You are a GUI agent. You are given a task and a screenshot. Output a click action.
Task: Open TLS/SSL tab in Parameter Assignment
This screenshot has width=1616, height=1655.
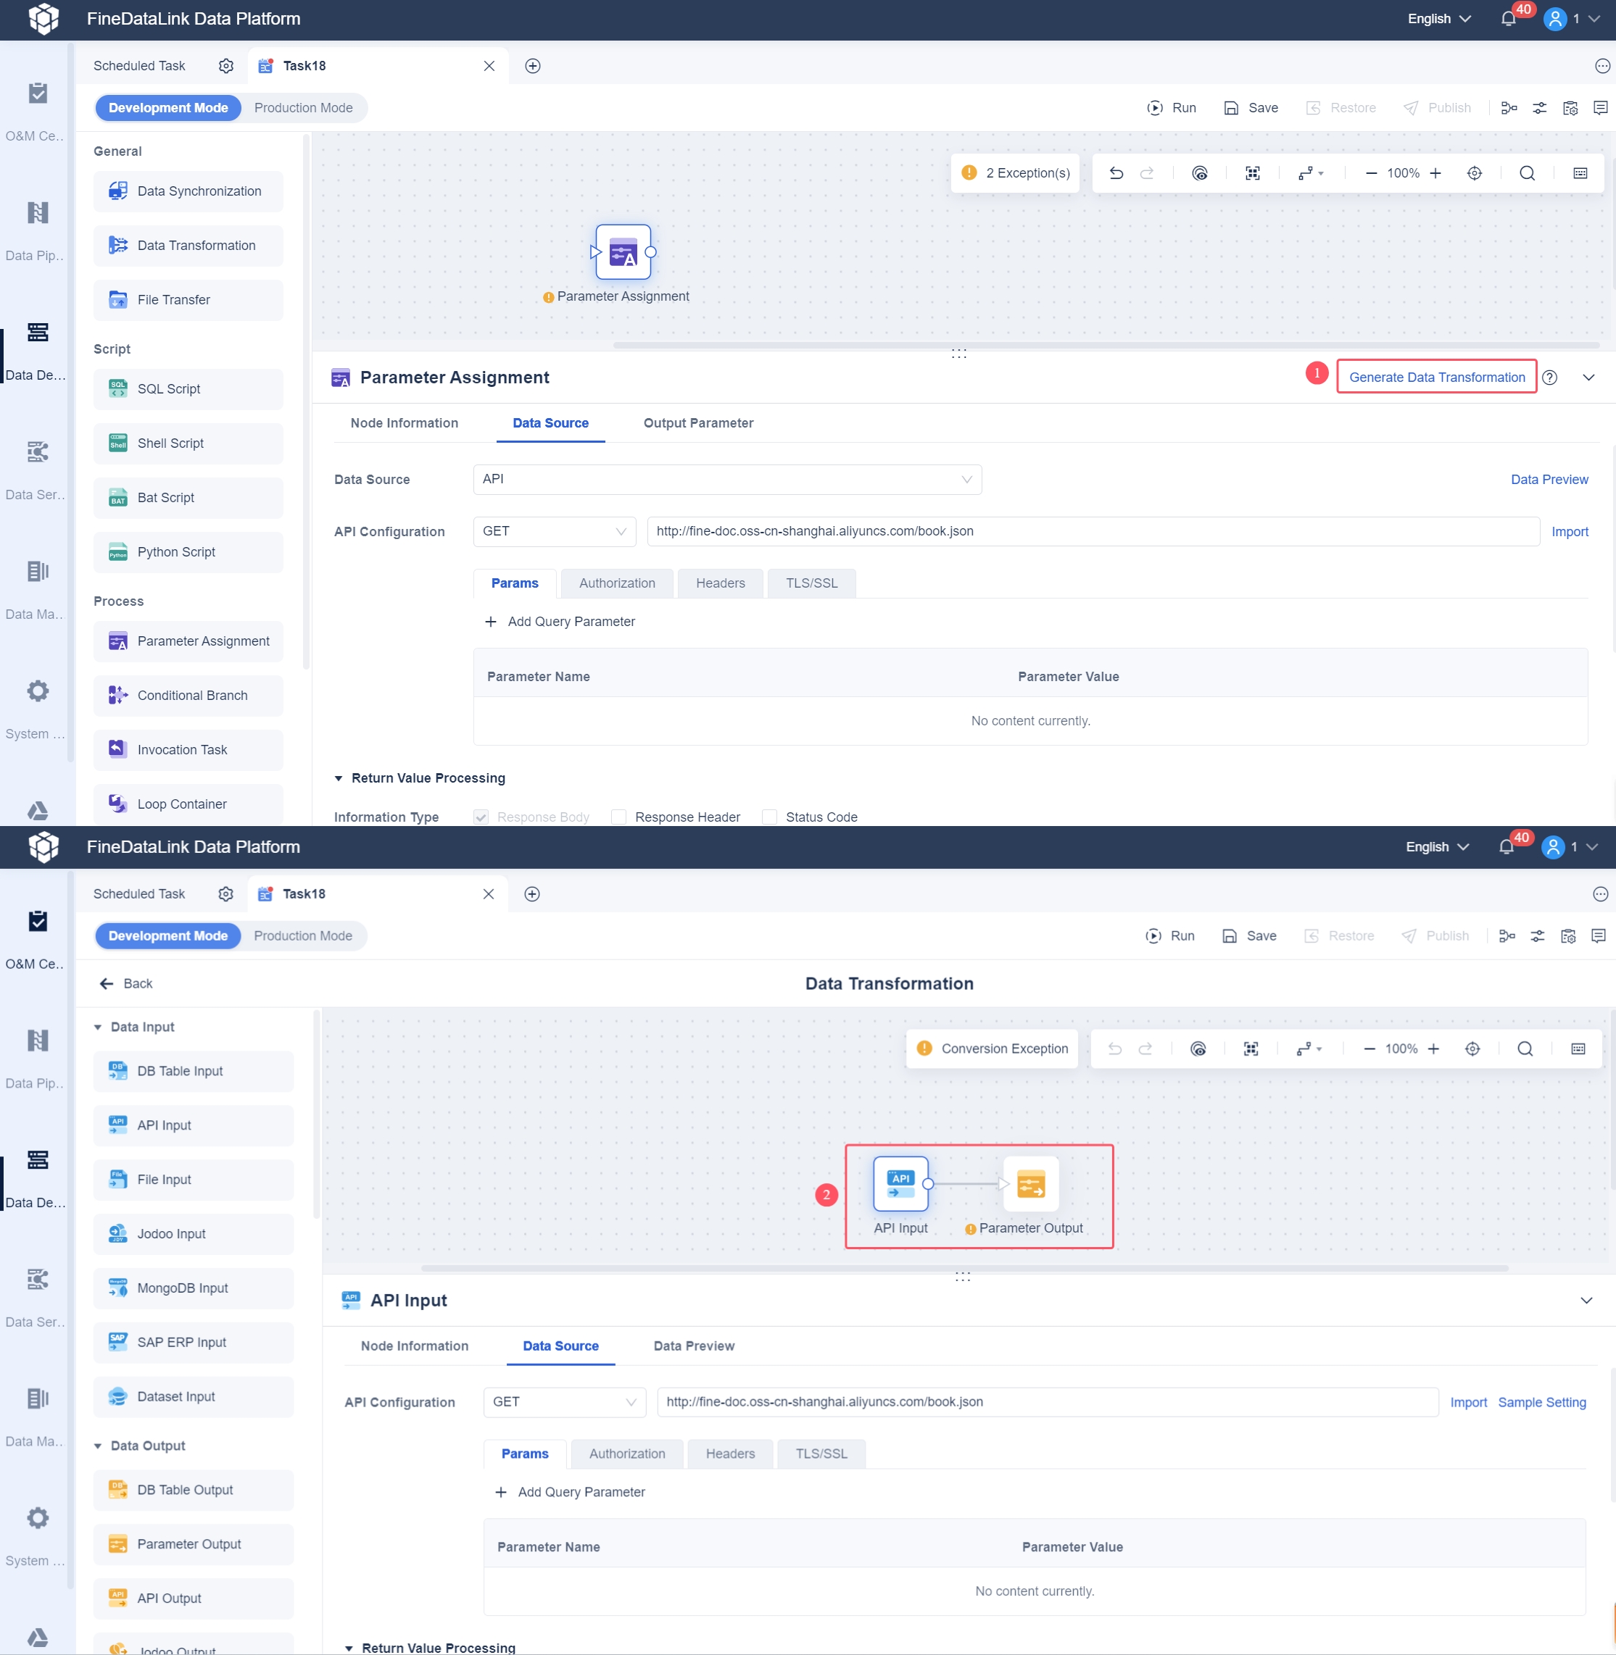(x=811, y=583)
